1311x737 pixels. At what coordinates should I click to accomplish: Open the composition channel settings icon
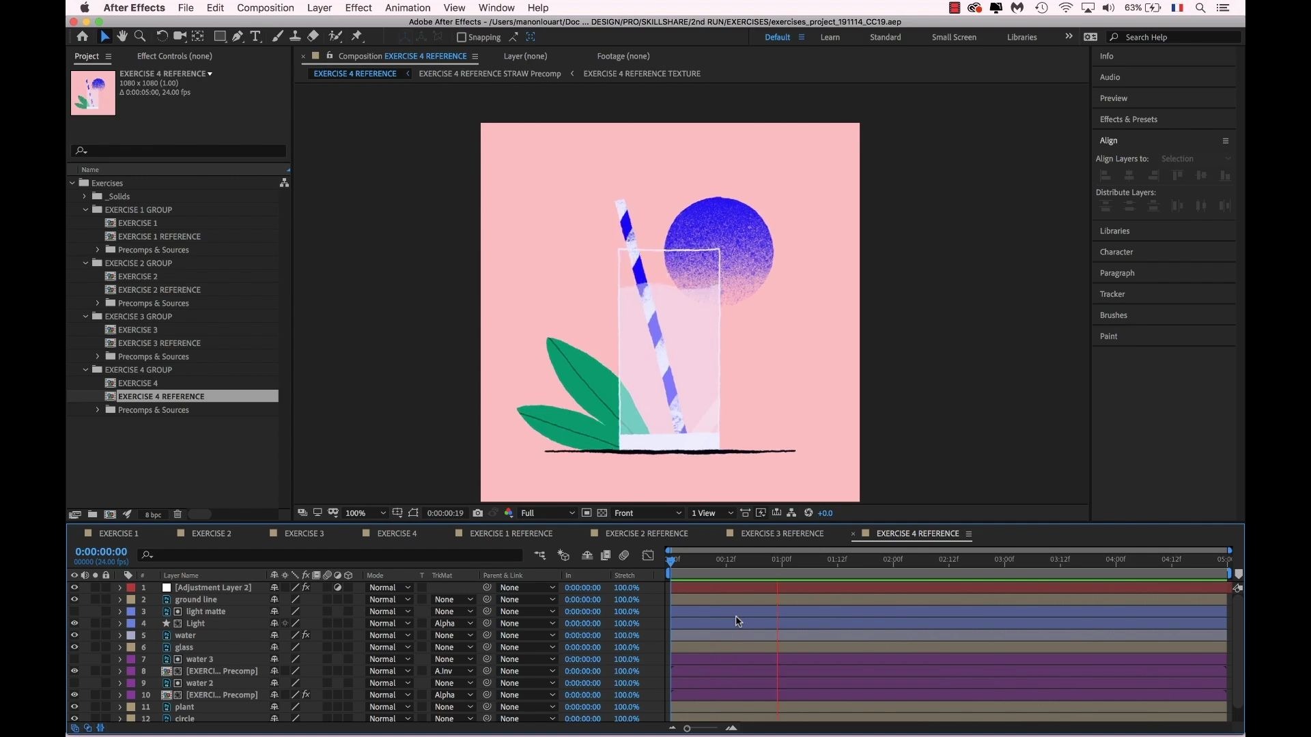tap(509, 512)
